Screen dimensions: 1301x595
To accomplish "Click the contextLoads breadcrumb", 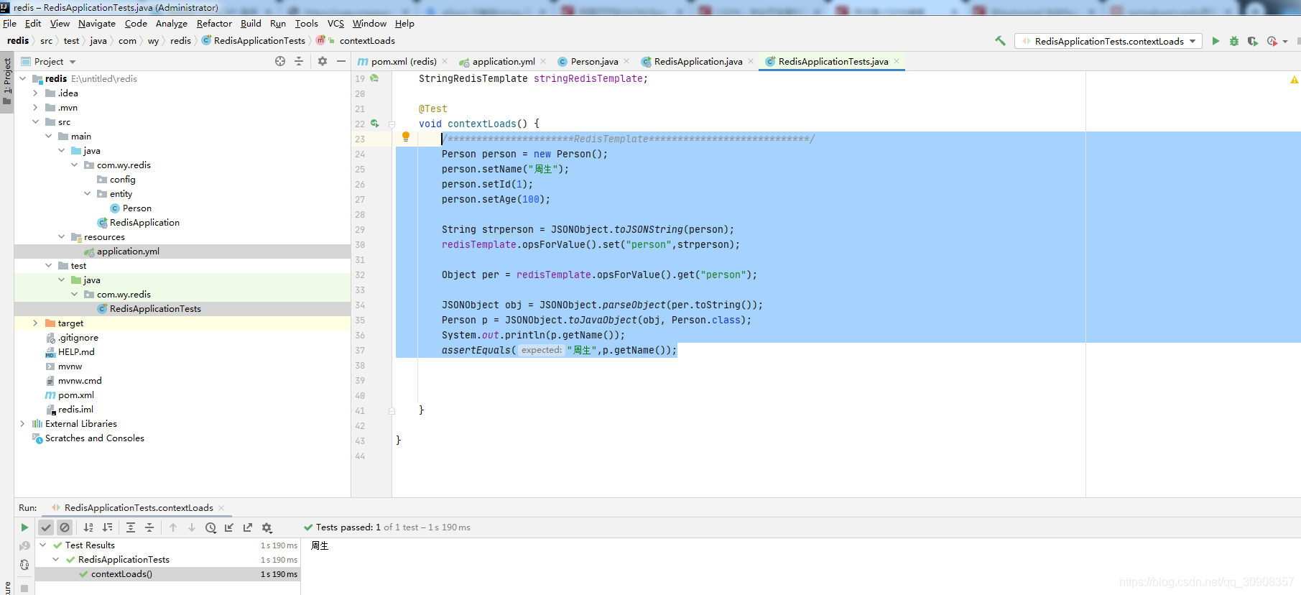I will 367,41.
